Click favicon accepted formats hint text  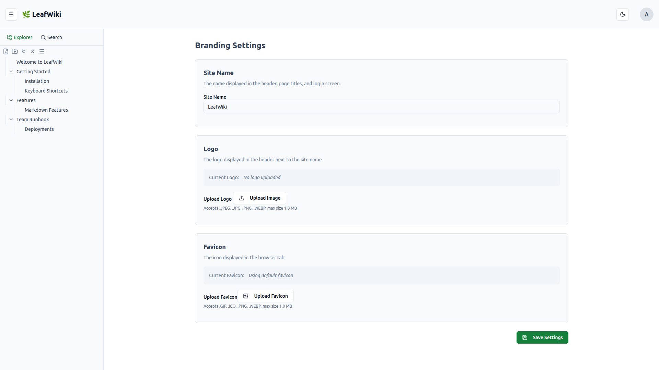click(x=248, y=306)
